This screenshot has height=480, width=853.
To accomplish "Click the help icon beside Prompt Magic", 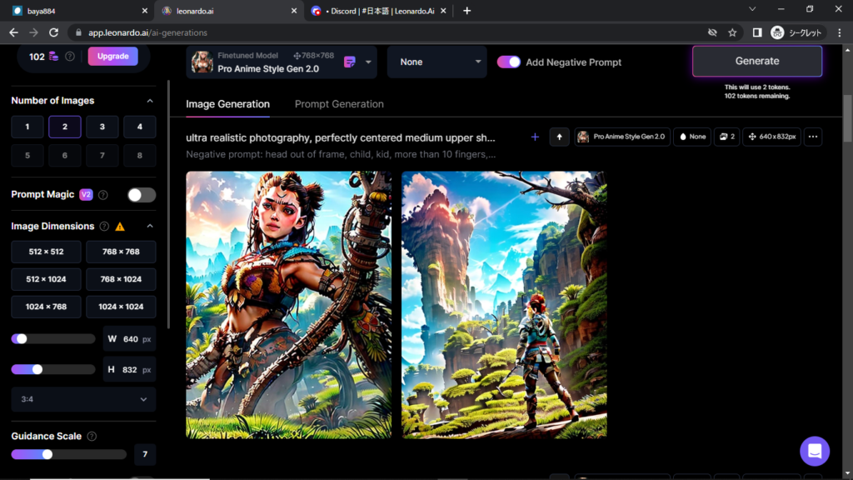I will 103,195.
